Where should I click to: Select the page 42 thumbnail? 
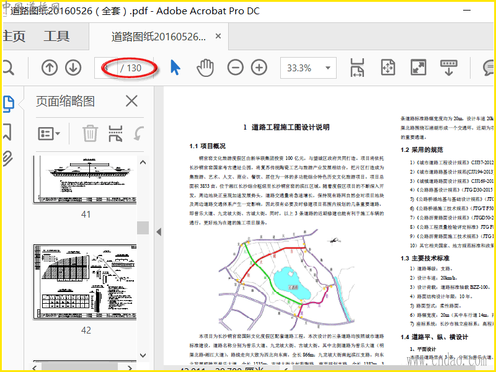[x=85, y=281]
